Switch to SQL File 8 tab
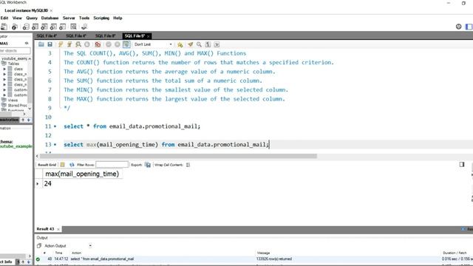 (105, 36)
